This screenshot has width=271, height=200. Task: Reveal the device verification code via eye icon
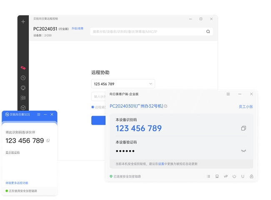click(243, 151)
